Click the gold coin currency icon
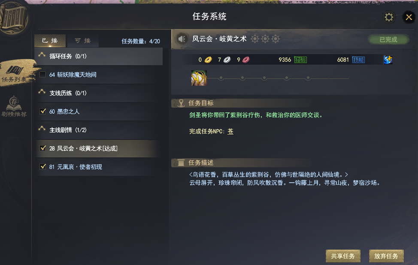The image size is (418, 265). [208, 60]
